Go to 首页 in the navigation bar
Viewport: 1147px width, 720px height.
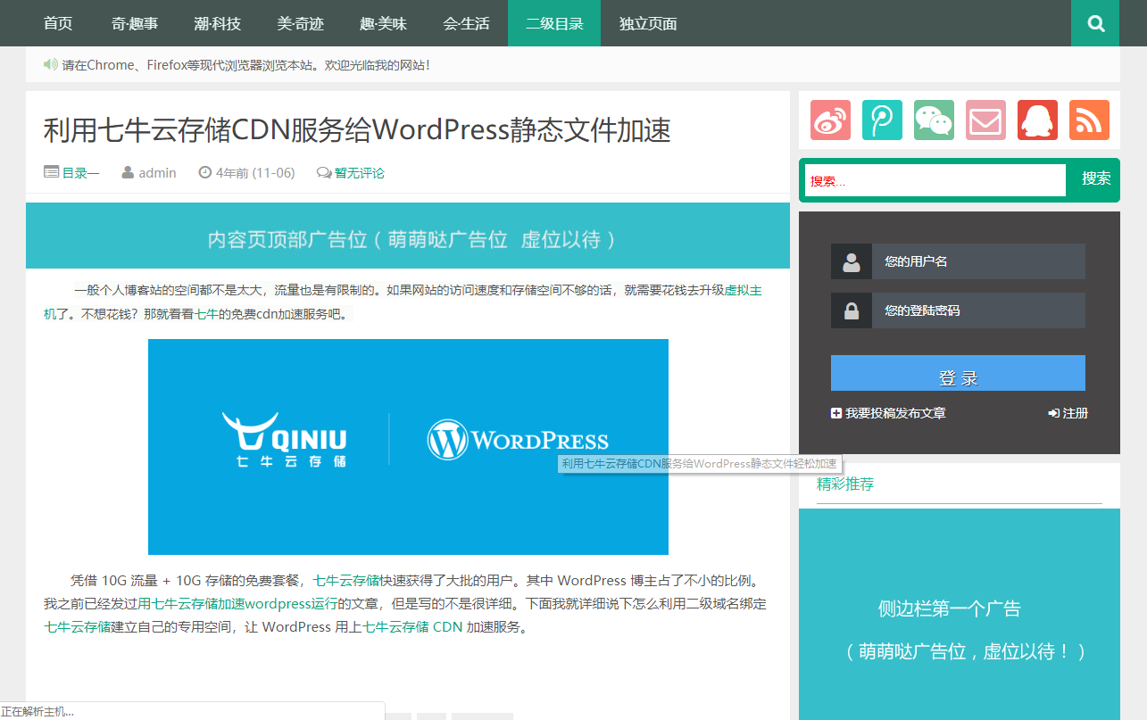coord(58,23)
